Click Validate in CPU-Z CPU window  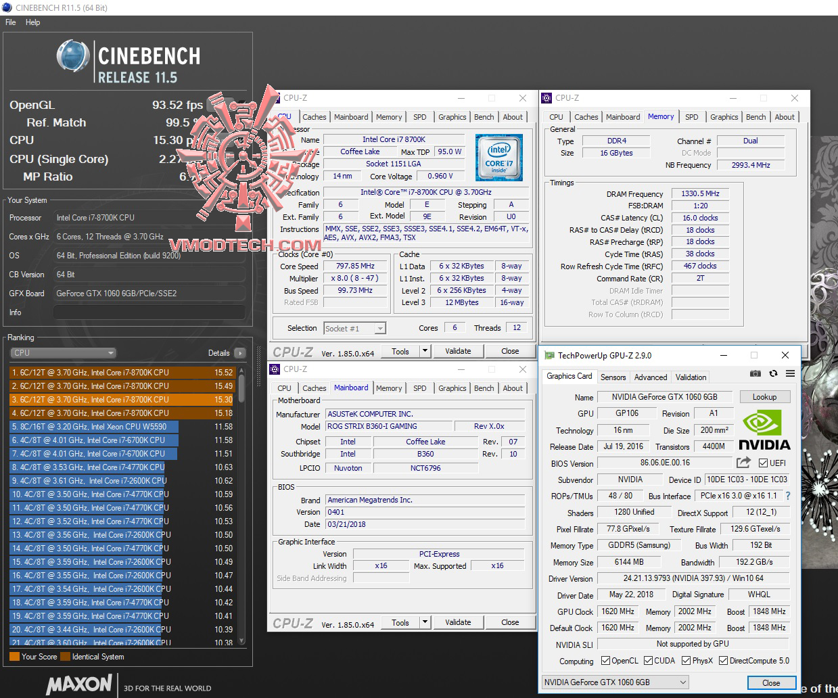coord(458,351)
